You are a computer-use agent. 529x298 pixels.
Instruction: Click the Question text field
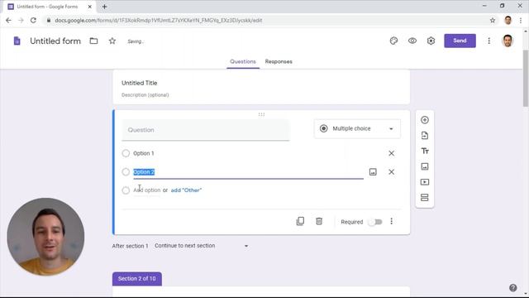pyautogui.click(x=206, y=130)
